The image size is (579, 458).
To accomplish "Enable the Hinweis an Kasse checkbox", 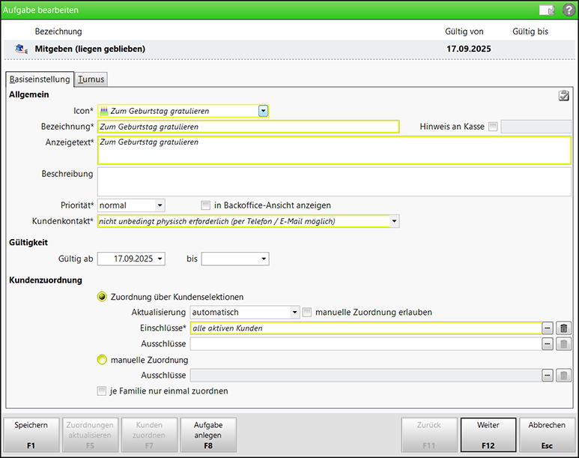I will (x=492, y=127).
